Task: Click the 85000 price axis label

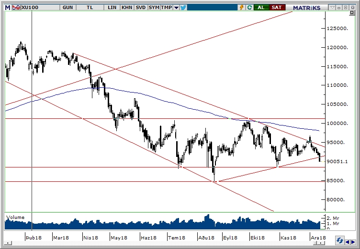Action: [336, 181]
